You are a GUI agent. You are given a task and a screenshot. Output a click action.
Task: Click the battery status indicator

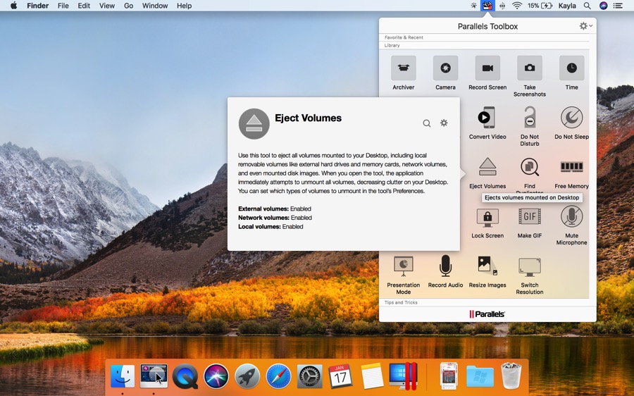[540, 6]
